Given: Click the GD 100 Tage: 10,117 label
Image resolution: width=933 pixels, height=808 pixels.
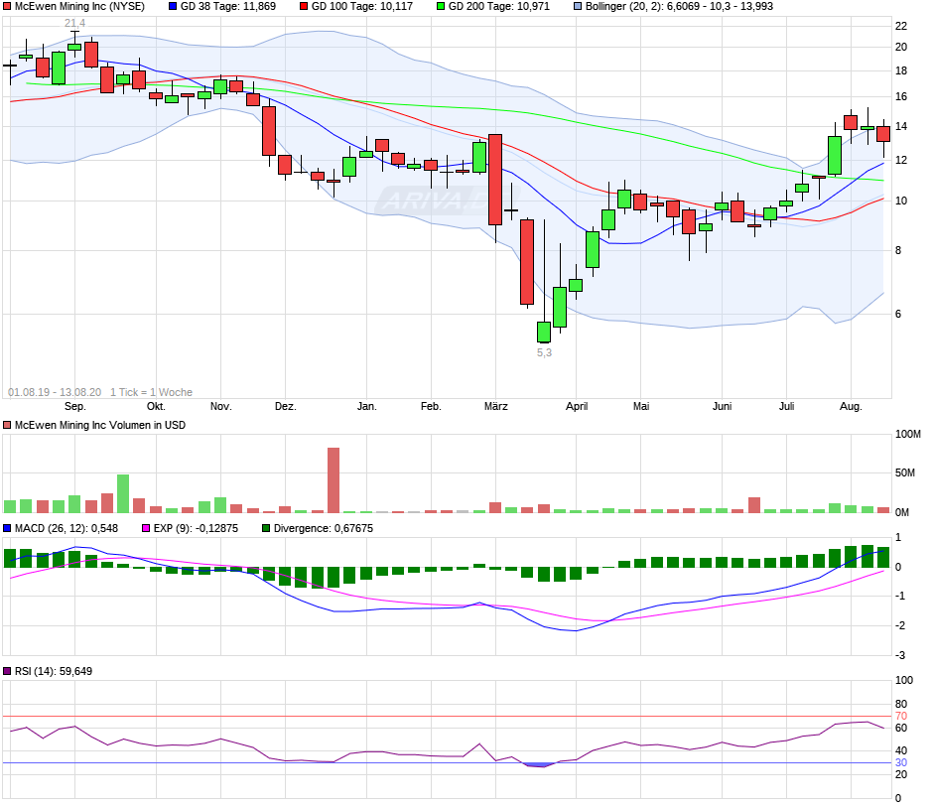Looking at the screenshot, I should tap(361, 7).
